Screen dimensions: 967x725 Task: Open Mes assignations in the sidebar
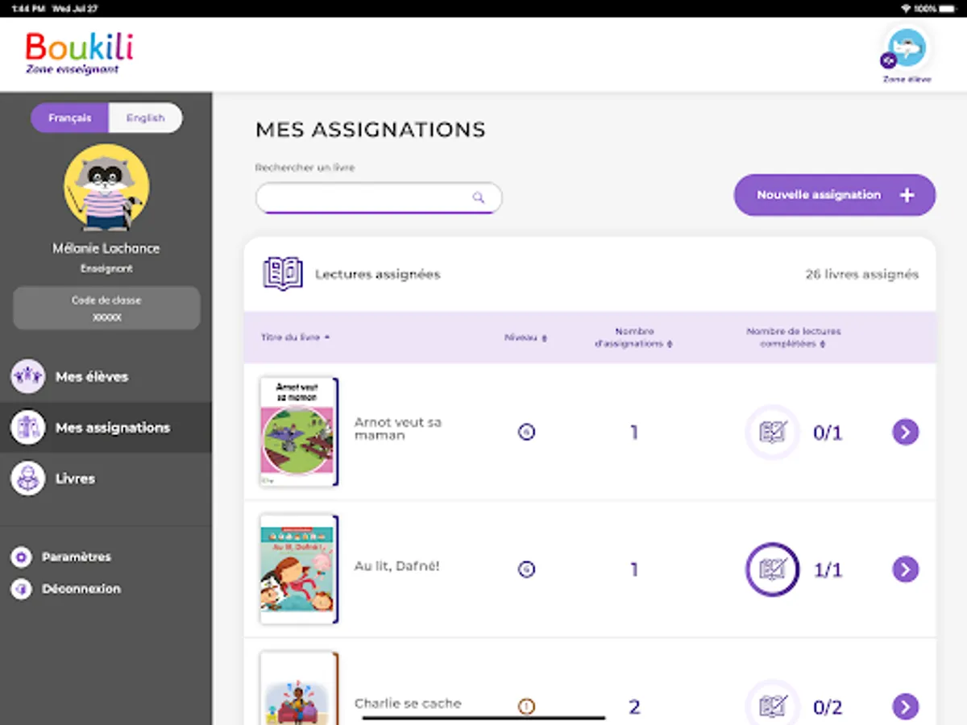(x=106, y=427)
